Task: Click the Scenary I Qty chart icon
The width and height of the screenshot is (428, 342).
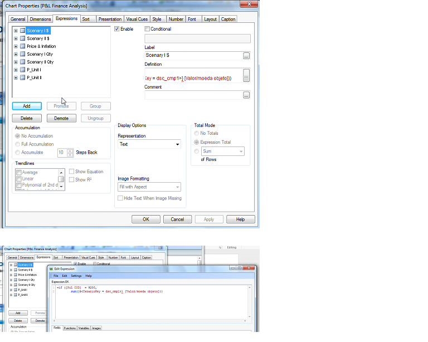Action: tap(23, 54)
